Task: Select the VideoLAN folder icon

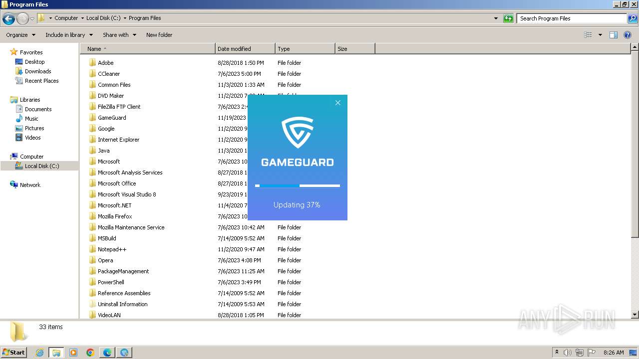Action: tap(93, 315)
